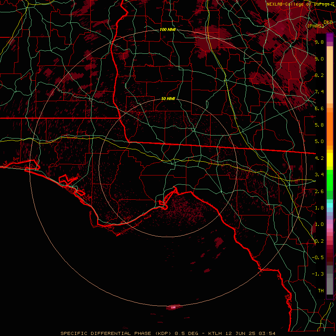Click the 4.2 value on the scale

click(x=319, y=158)
